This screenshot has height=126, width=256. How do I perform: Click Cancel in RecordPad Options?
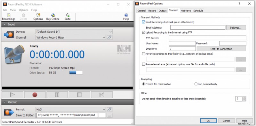[x=226, y=121]
